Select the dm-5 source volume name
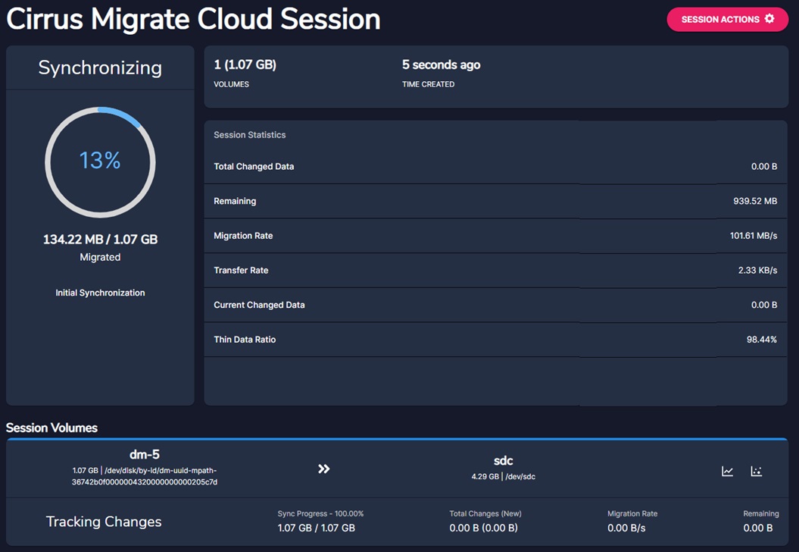The width and height of the screenshot is (799, 552). [x=144, y=455]
